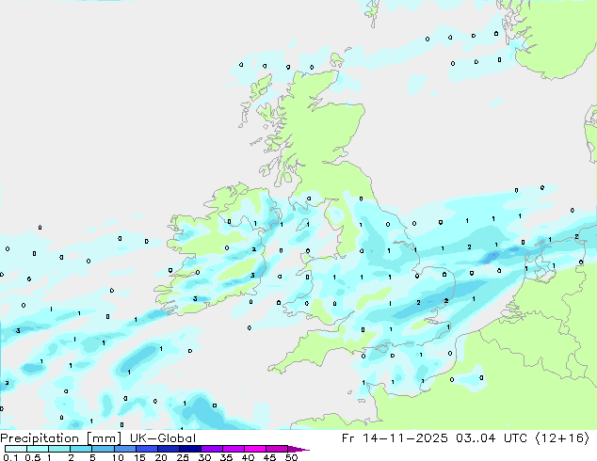Click the 40–45 mm magenta legend swatch
This screenshot has width=597, height=461.
(255, 449)
